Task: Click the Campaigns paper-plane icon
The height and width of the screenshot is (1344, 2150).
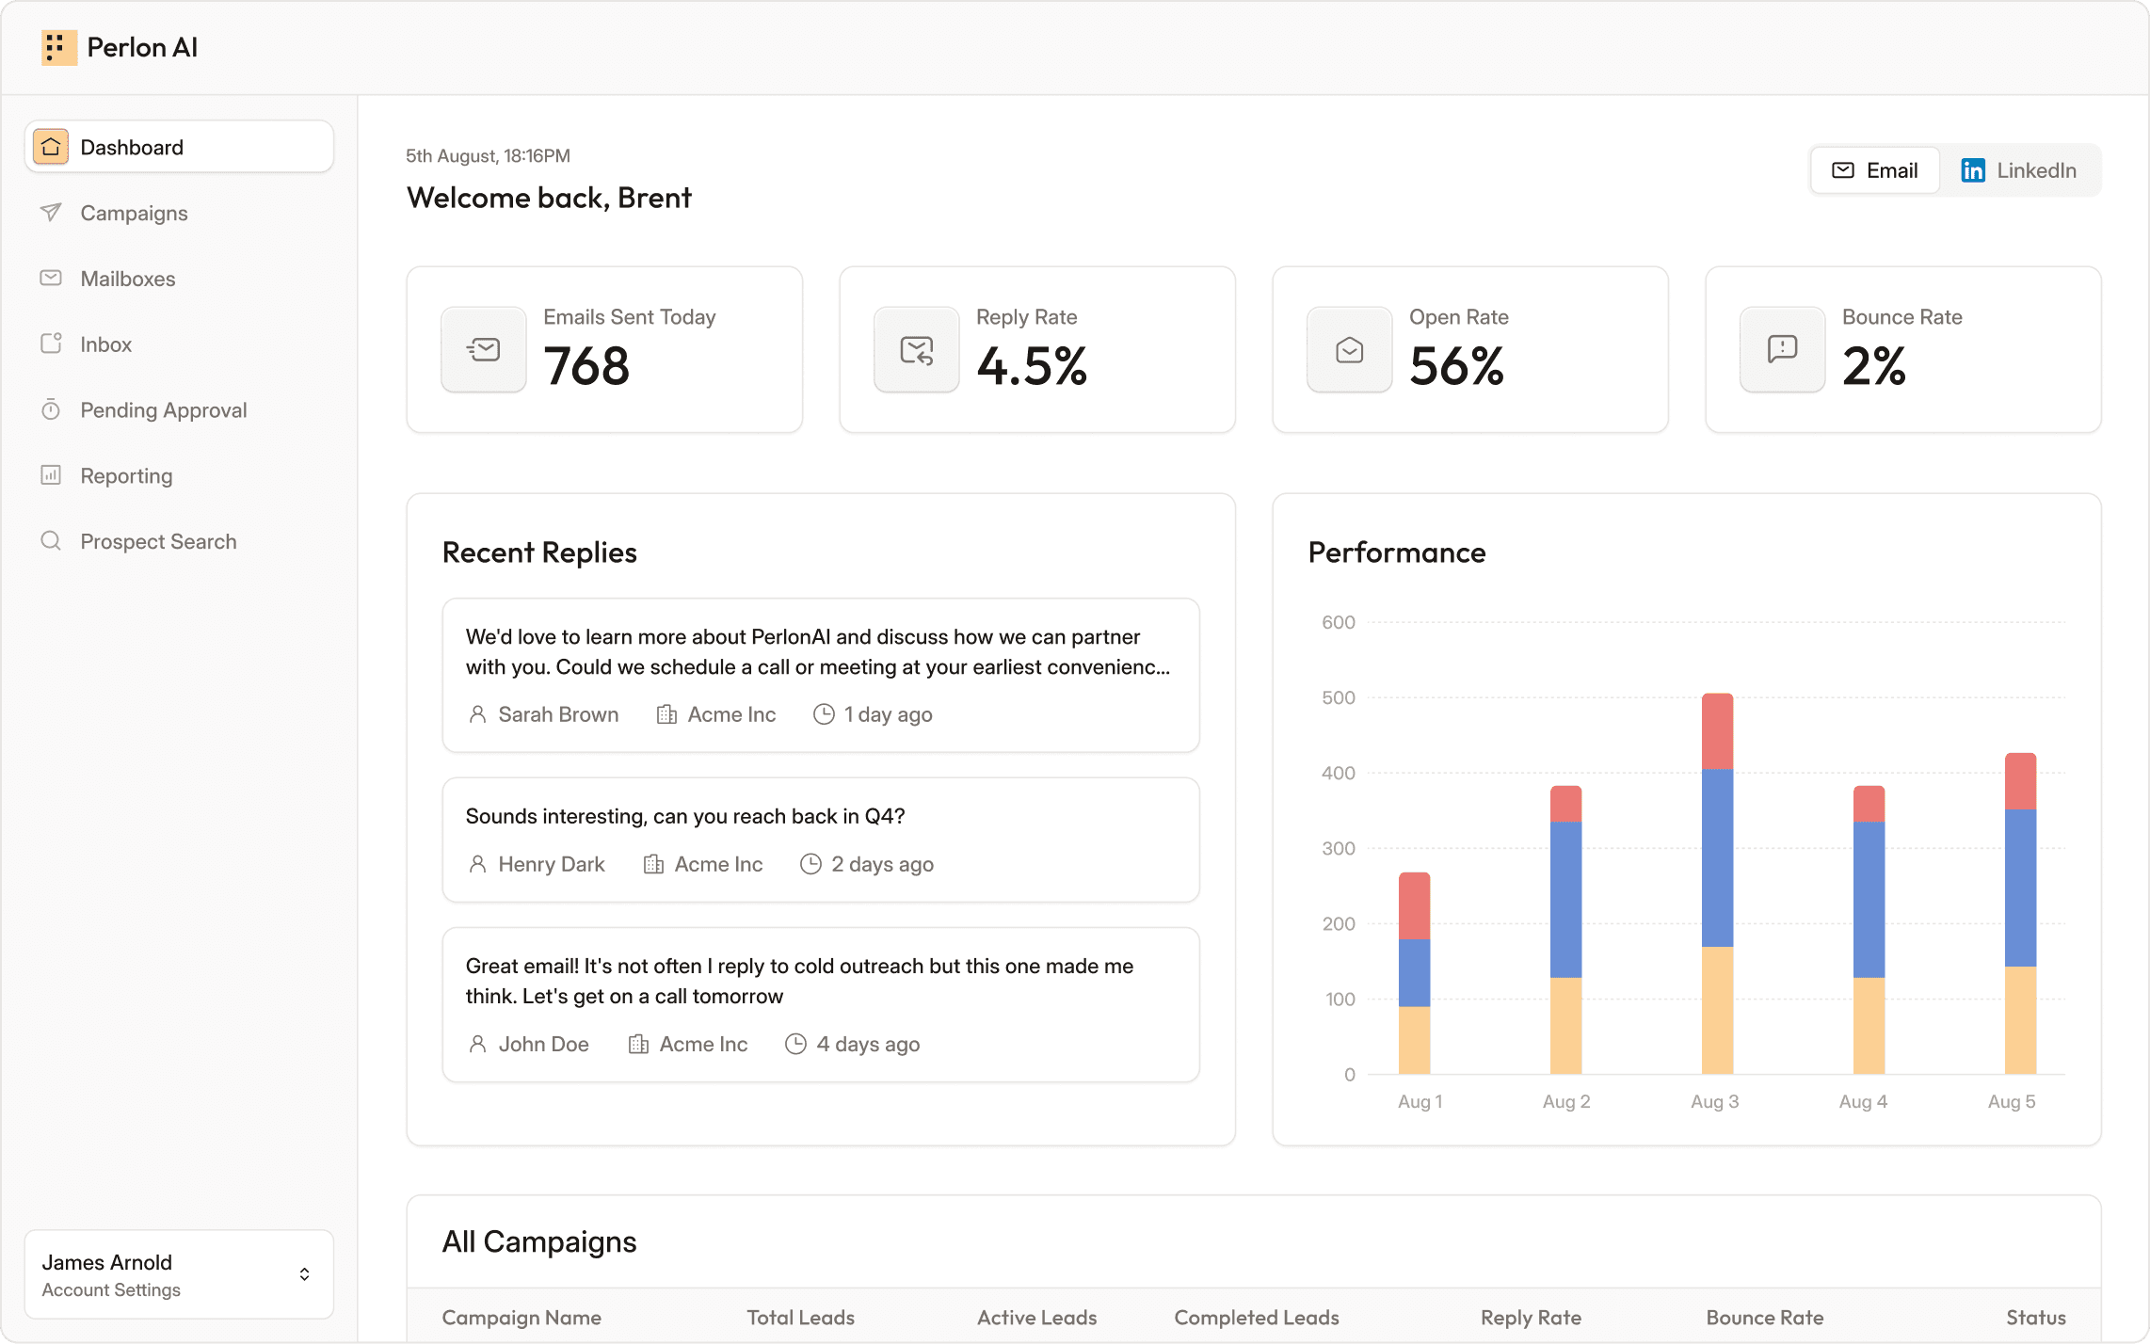Action: pyautogui.click(x=51, y=213)
